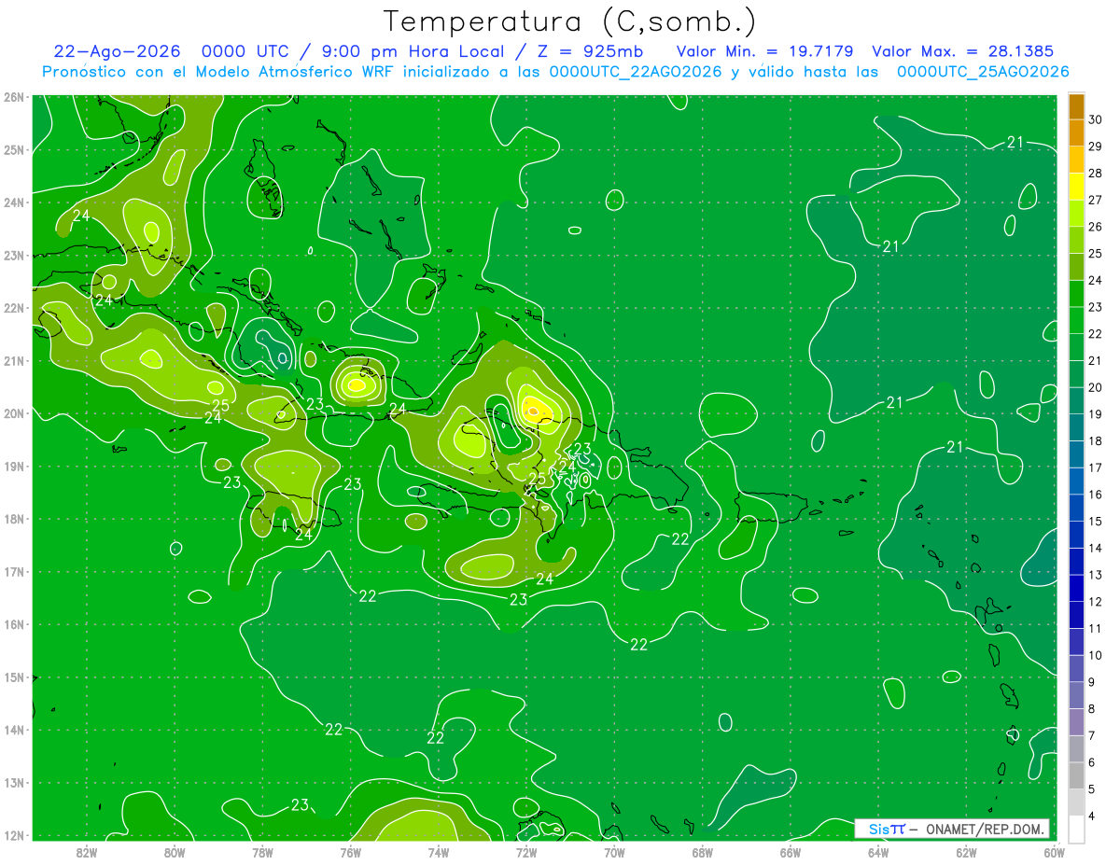The height and width of the screenshot is (865, 1120).
Task: Click the '12N' latitude axis label
Action: coord(14,835)
